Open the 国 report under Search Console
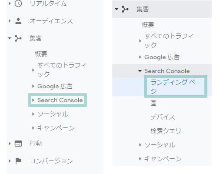The image size is (220, 174). 153,103
